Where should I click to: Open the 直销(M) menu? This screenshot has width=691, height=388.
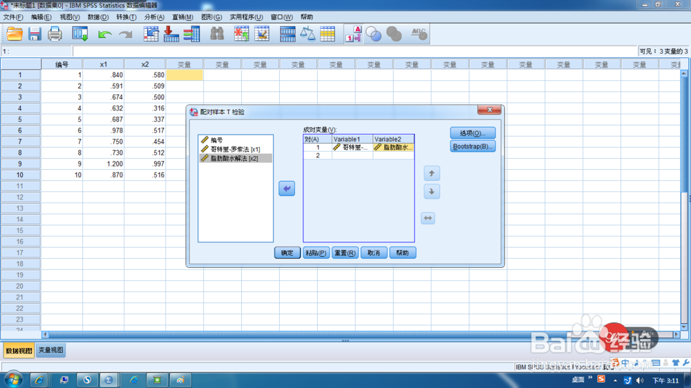pyautogui.click(x=182, y=17)
